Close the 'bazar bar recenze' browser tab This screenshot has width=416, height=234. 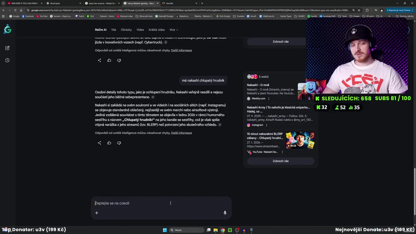tap(119, 3)
